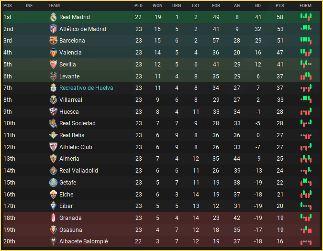Select the Real Sociedad team name

click(77, 123)
